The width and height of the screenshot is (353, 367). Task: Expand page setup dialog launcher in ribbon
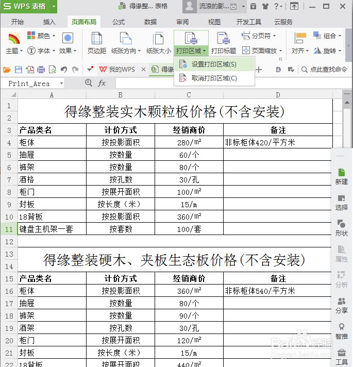pyautogui.click(x=280, y=59)
